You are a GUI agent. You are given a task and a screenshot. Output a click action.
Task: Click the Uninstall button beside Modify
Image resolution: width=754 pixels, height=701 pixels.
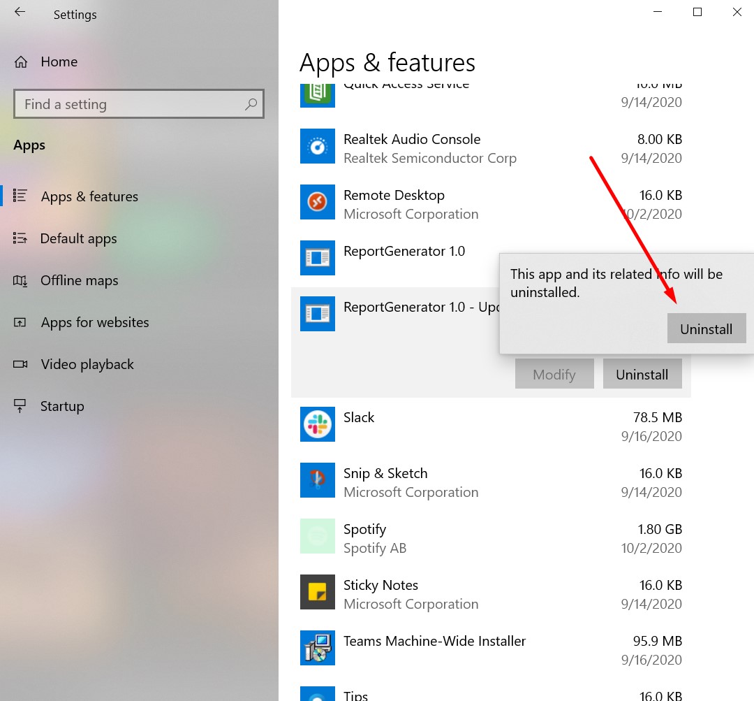[x=642, y=374]
